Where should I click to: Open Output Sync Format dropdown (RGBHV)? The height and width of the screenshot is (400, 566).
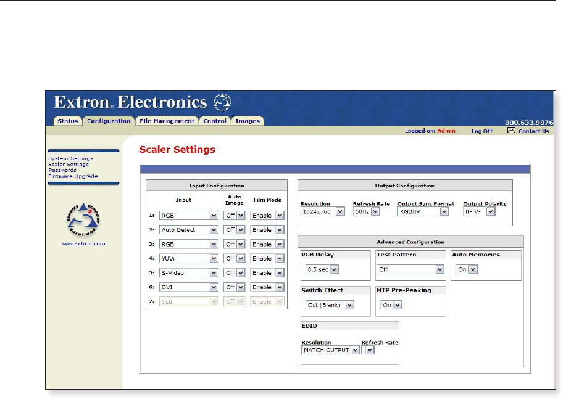[423, 211]
